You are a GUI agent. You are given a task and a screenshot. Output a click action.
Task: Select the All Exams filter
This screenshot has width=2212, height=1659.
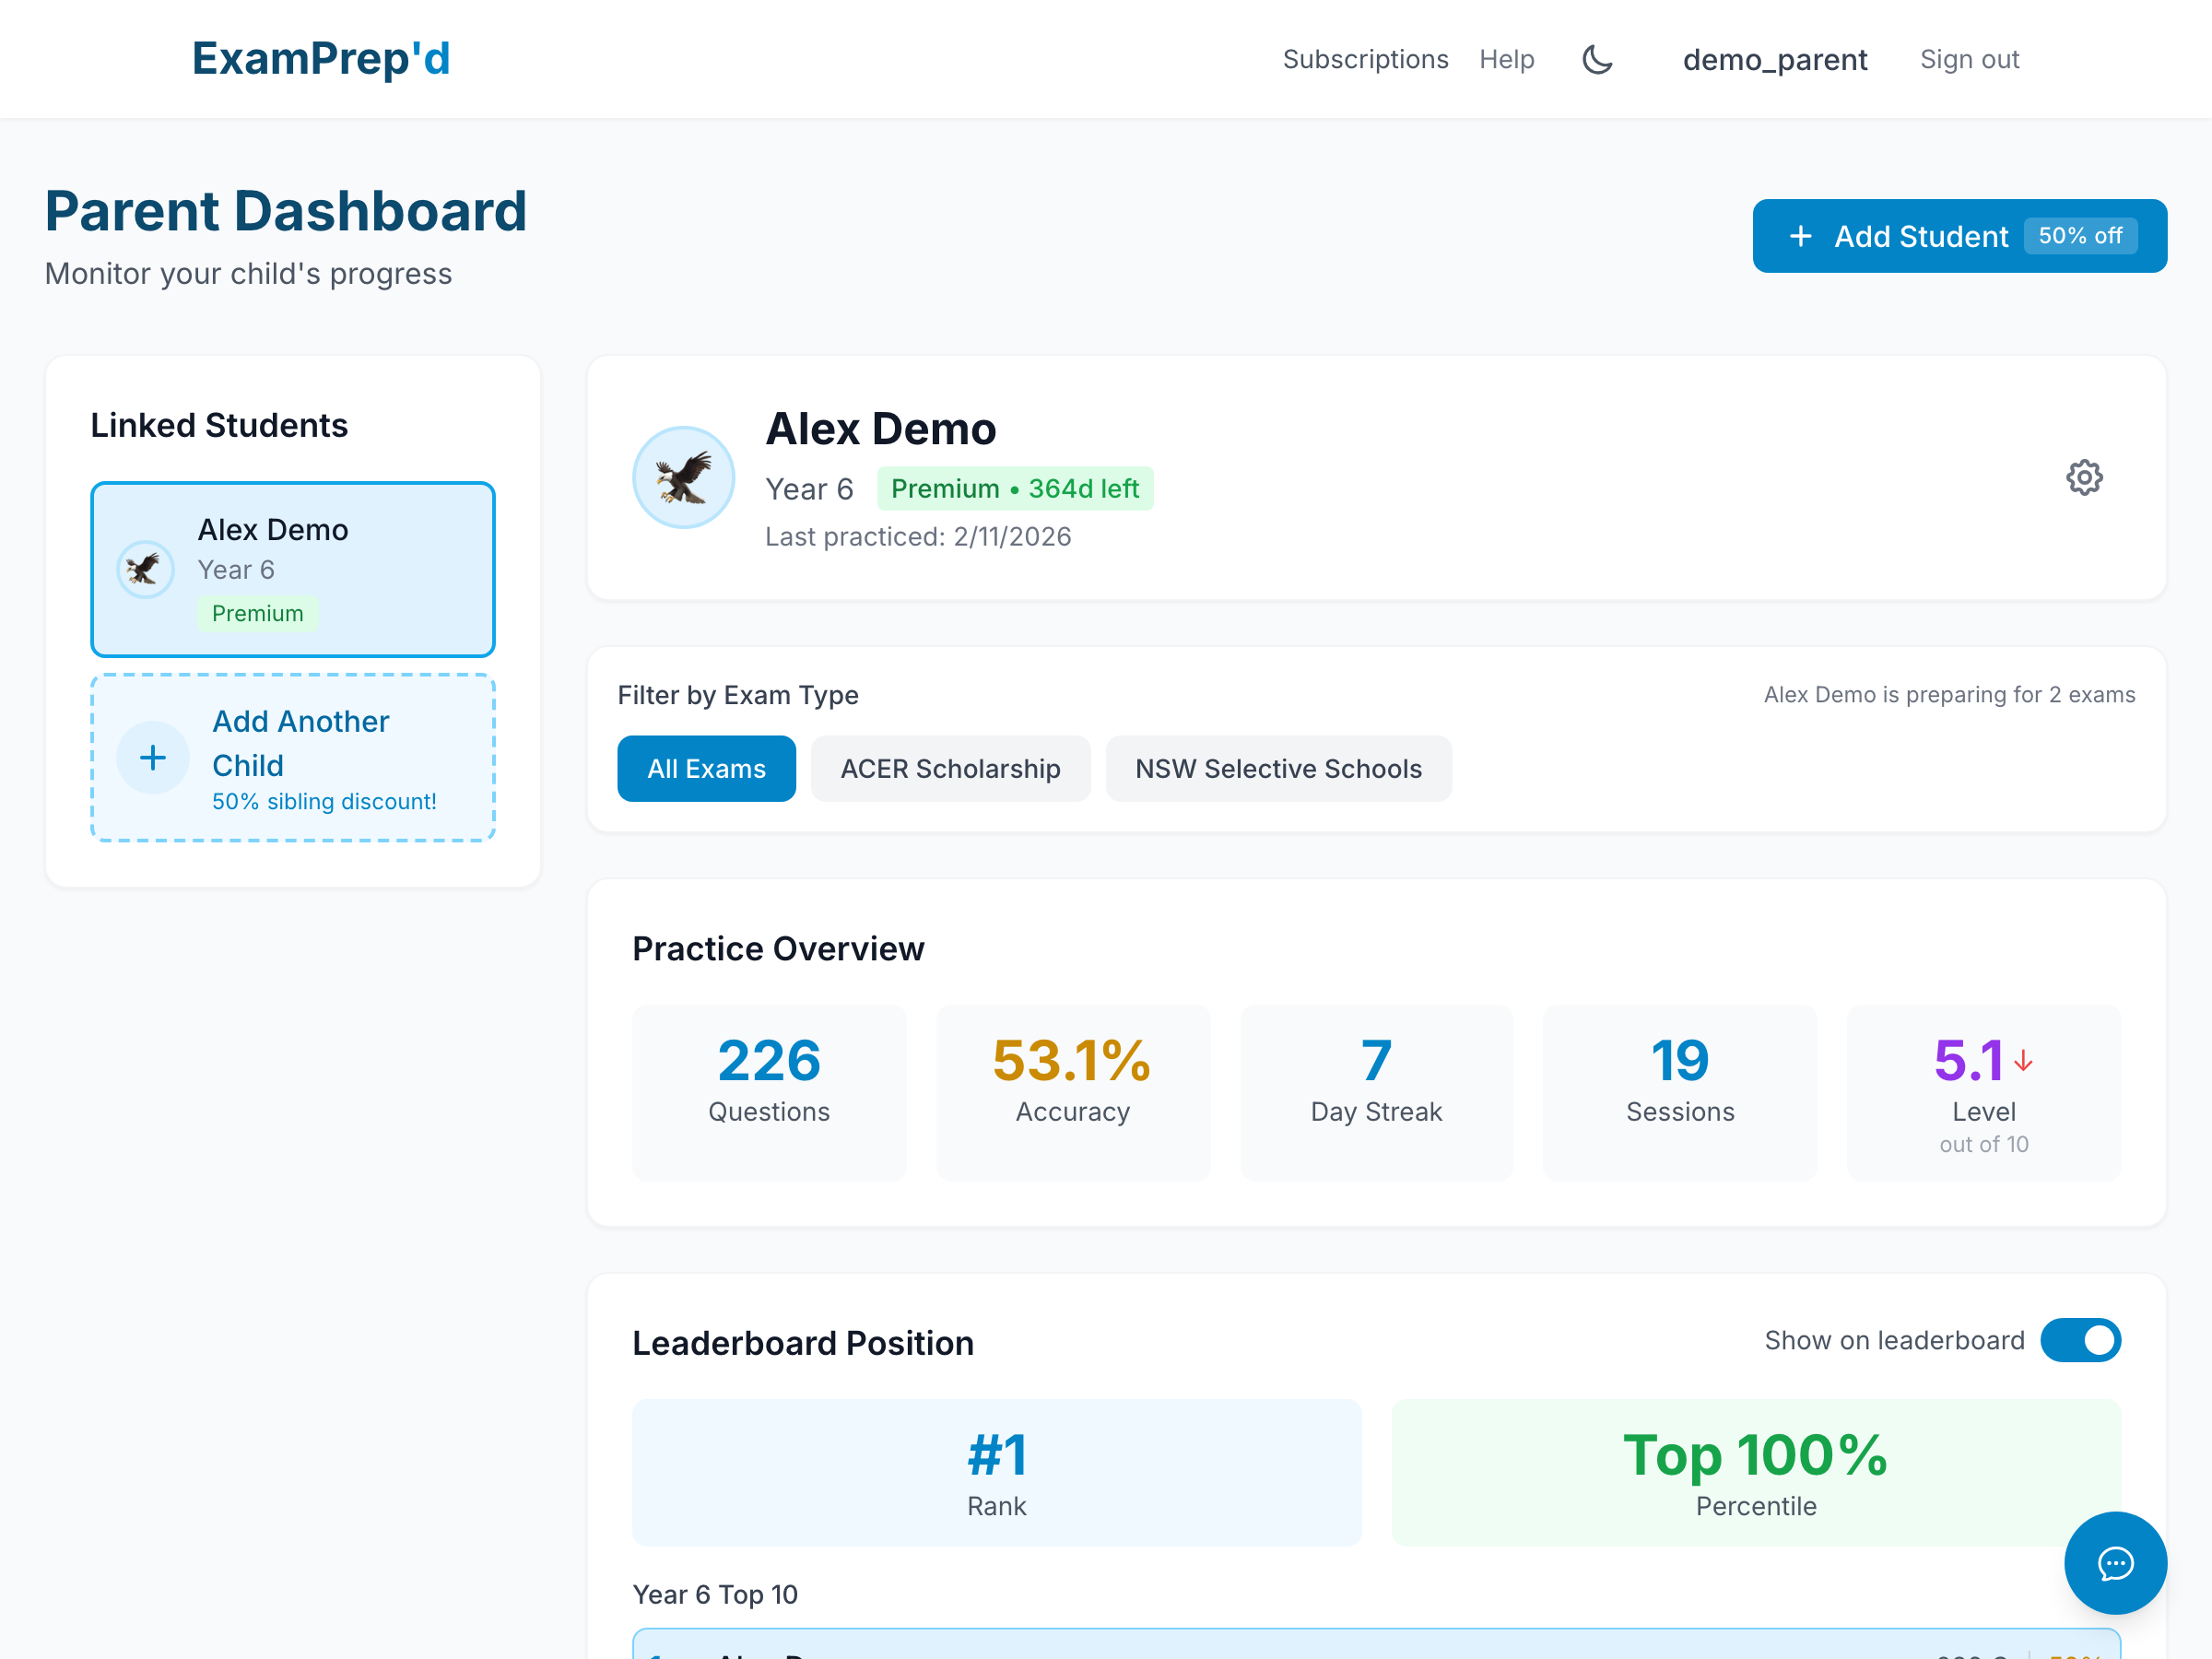point(706,769)
